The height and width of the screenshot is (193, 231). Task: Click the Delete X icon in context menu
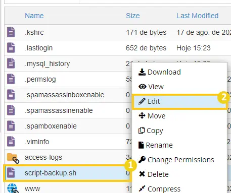click(142, 174)
